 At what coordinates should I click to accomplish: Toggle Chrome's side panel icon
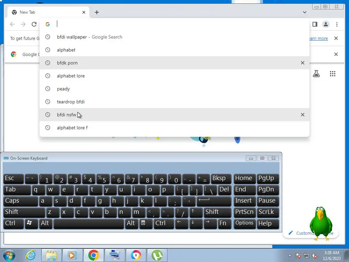pyautogui.click(x=315, y=24)
